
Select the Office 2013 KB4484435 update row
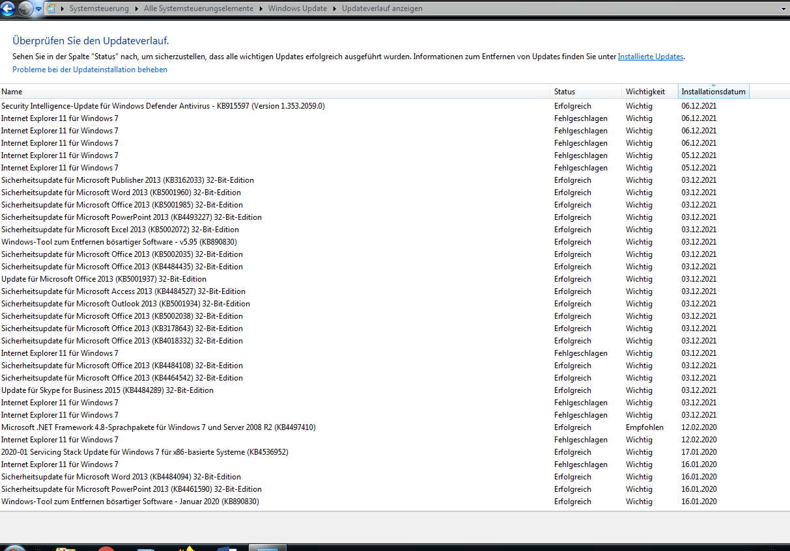(395, 267)
